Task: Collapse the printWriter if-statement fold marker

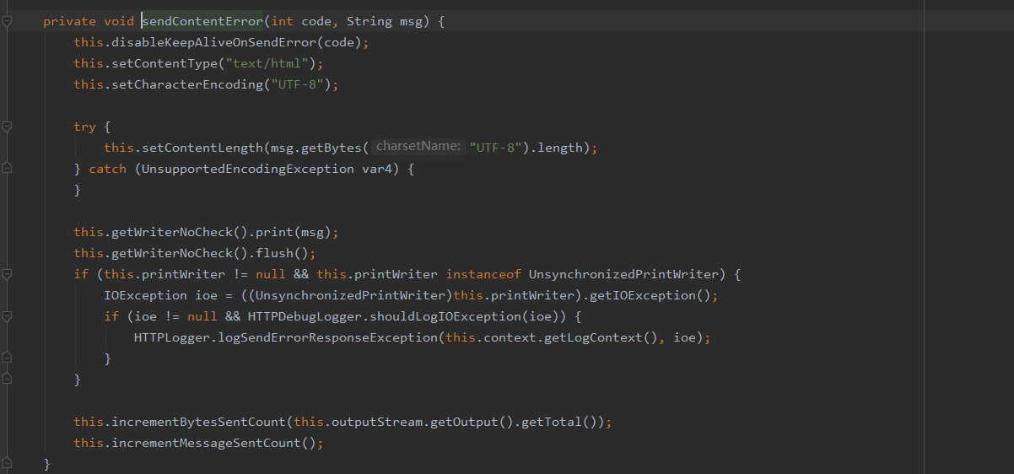Action: coord(7,274)
